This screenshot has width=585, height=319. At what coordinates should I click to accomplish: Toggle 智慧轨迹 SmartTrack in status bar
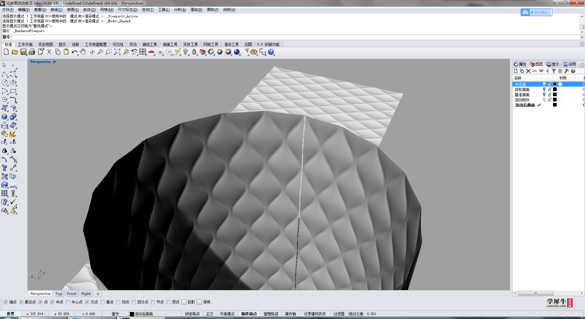point(271,314)
